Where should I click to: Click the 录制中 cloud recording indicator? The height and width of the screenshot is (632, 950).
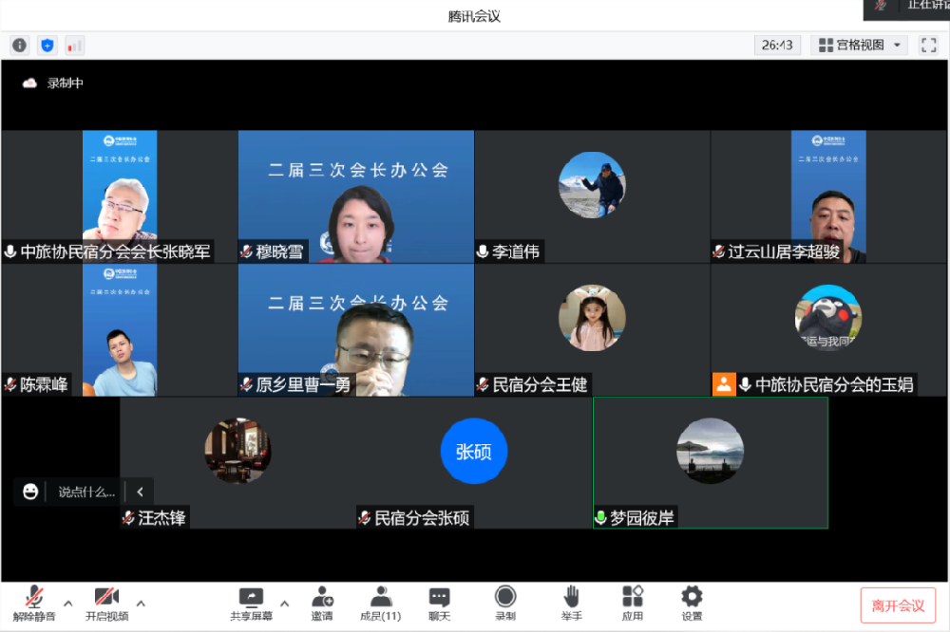[52, 83]
